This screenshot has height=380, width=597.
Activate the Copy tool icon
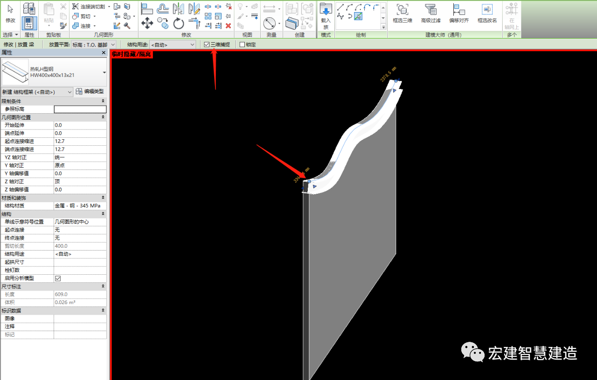163,22
